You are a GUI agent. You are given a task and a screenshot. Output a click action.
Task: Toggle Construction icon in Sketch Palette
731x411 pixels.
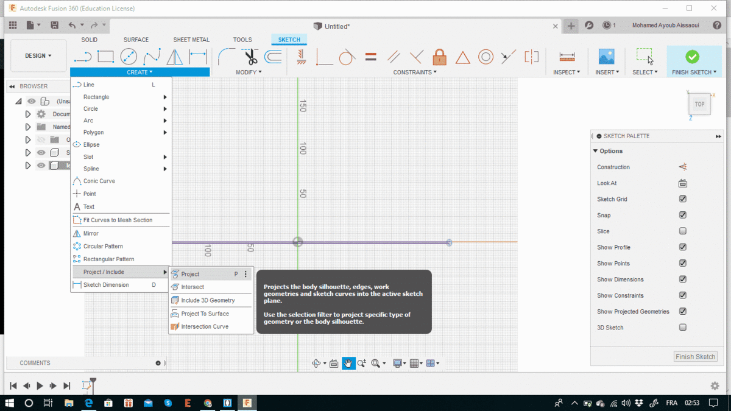(683, 167)
